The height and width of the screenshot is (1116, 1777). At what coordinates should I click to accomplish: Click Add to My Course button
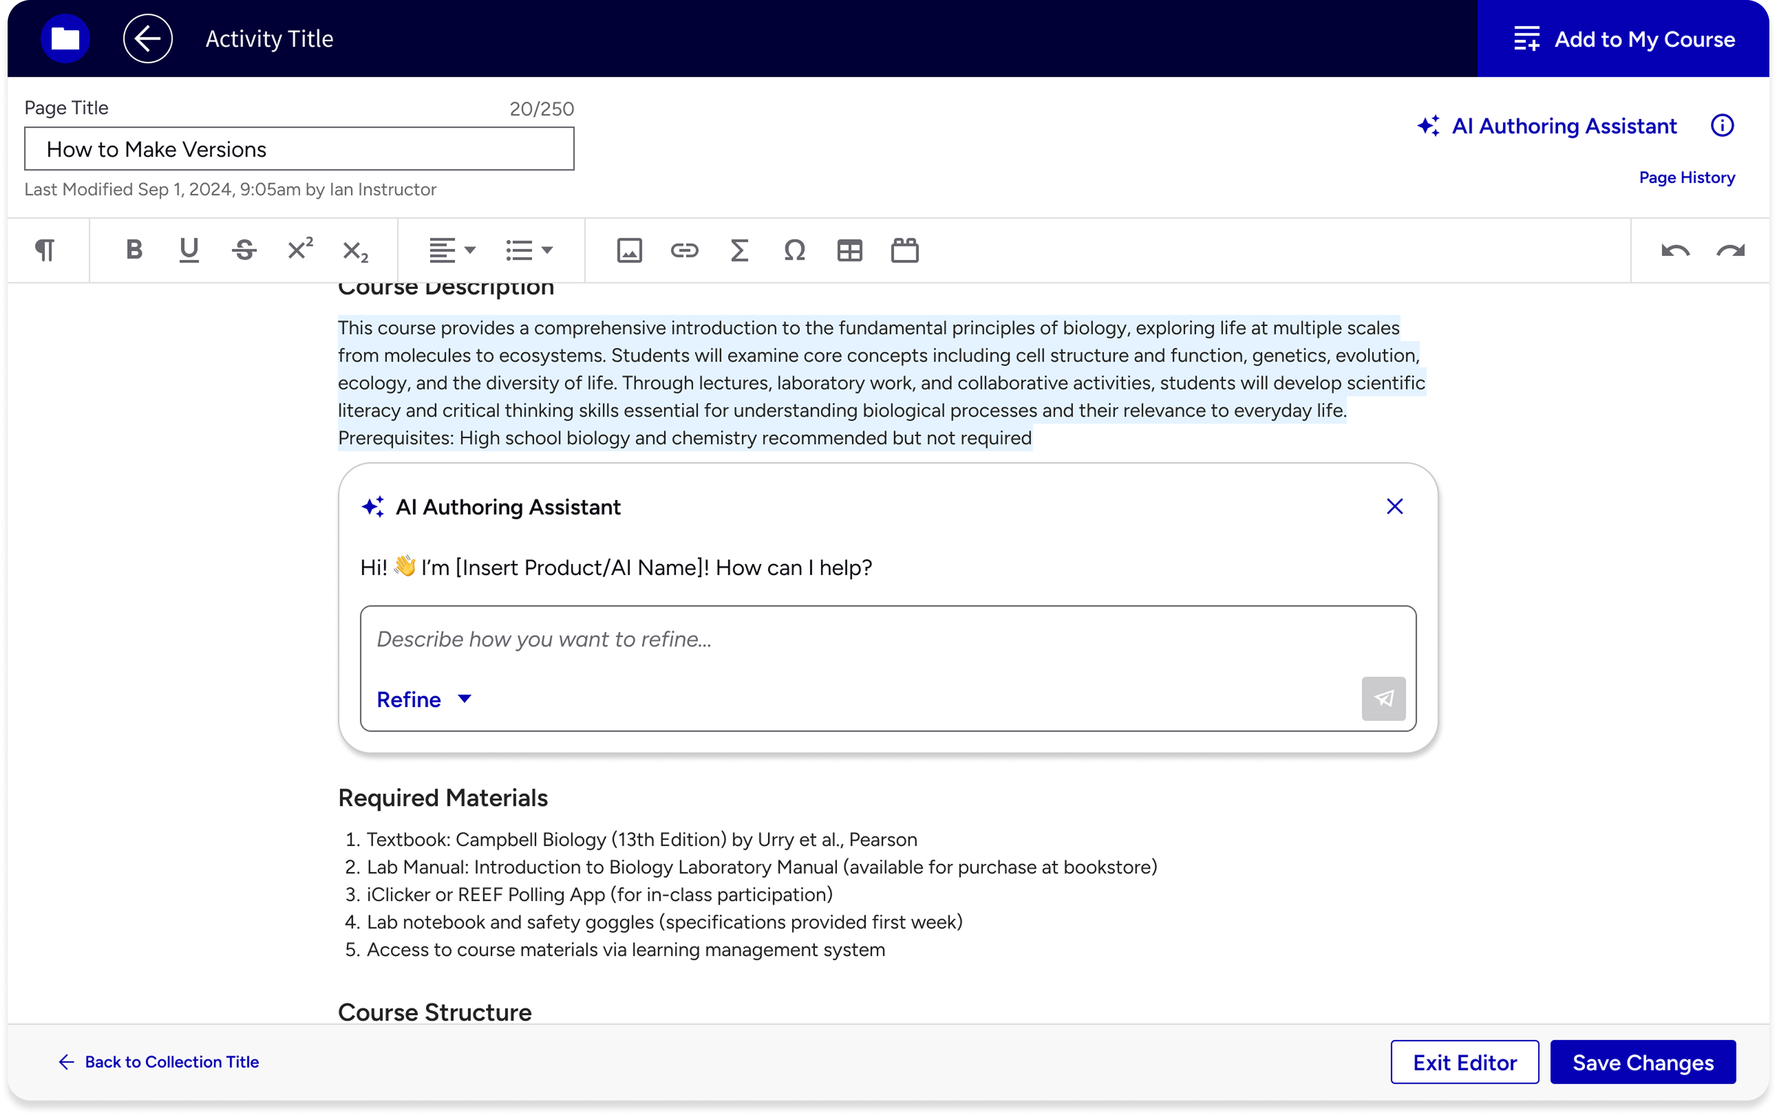click(1623, 38)
